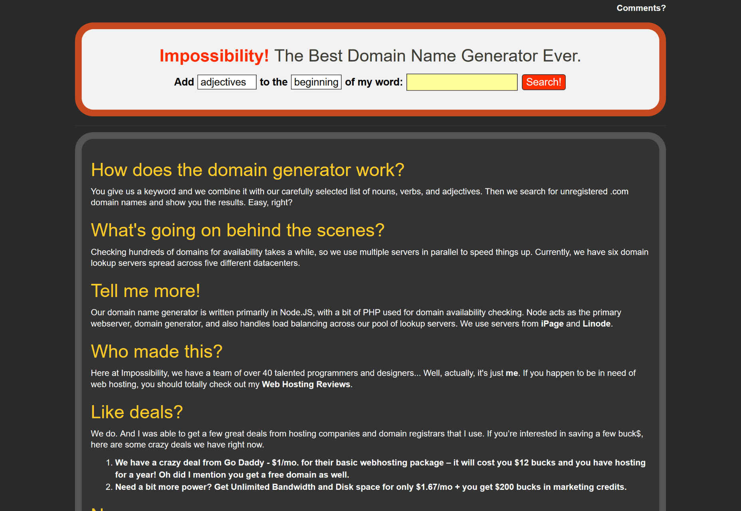Click 'How does the domain generator work?' heading
Screen dimensions: 741x511
(x=248, y=170)
